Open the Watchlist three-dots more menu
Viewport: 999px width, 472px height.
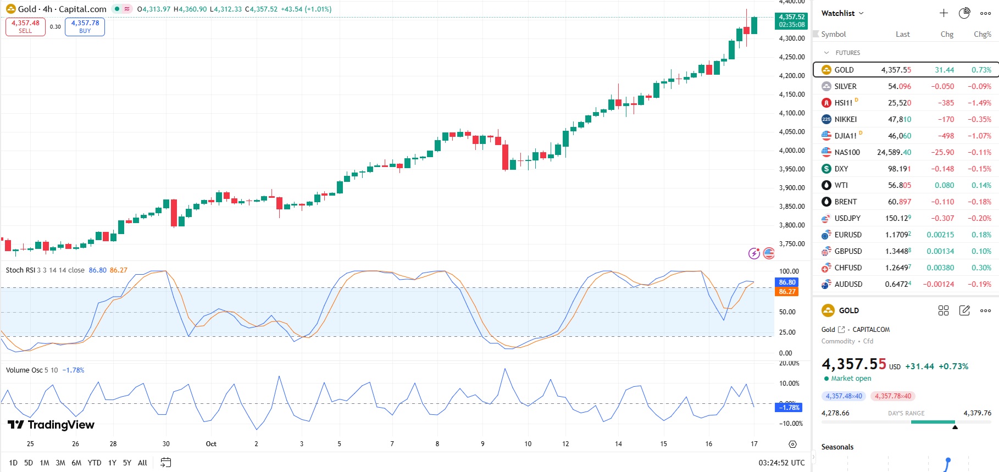pyautogui.click(x=985, y=13)
